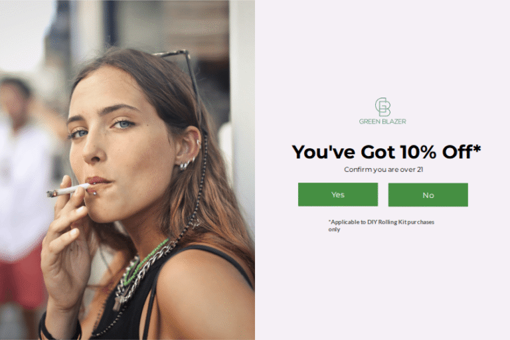510x340 pixels.
Task: Click the GREEN BLAZER wordmark text
Action: (x=382, y=122)
